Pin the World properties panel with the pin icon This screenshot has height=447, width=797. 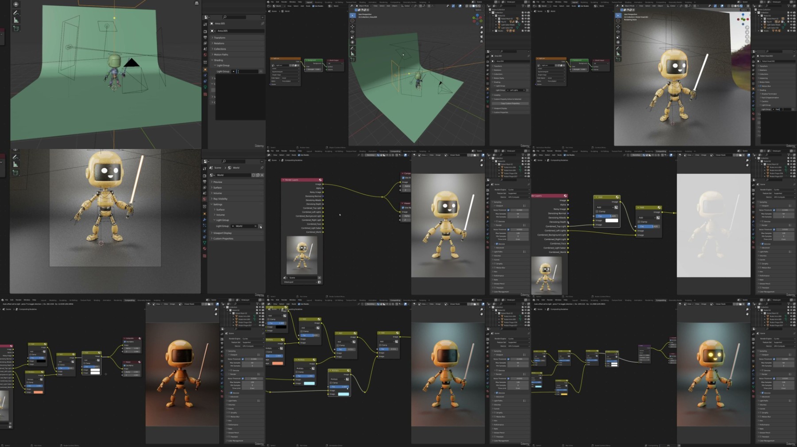click(x=262, y=168)
